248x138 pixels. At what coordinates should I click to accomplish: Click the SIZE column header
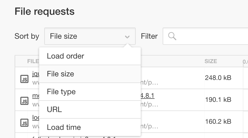tap(211, 61)
